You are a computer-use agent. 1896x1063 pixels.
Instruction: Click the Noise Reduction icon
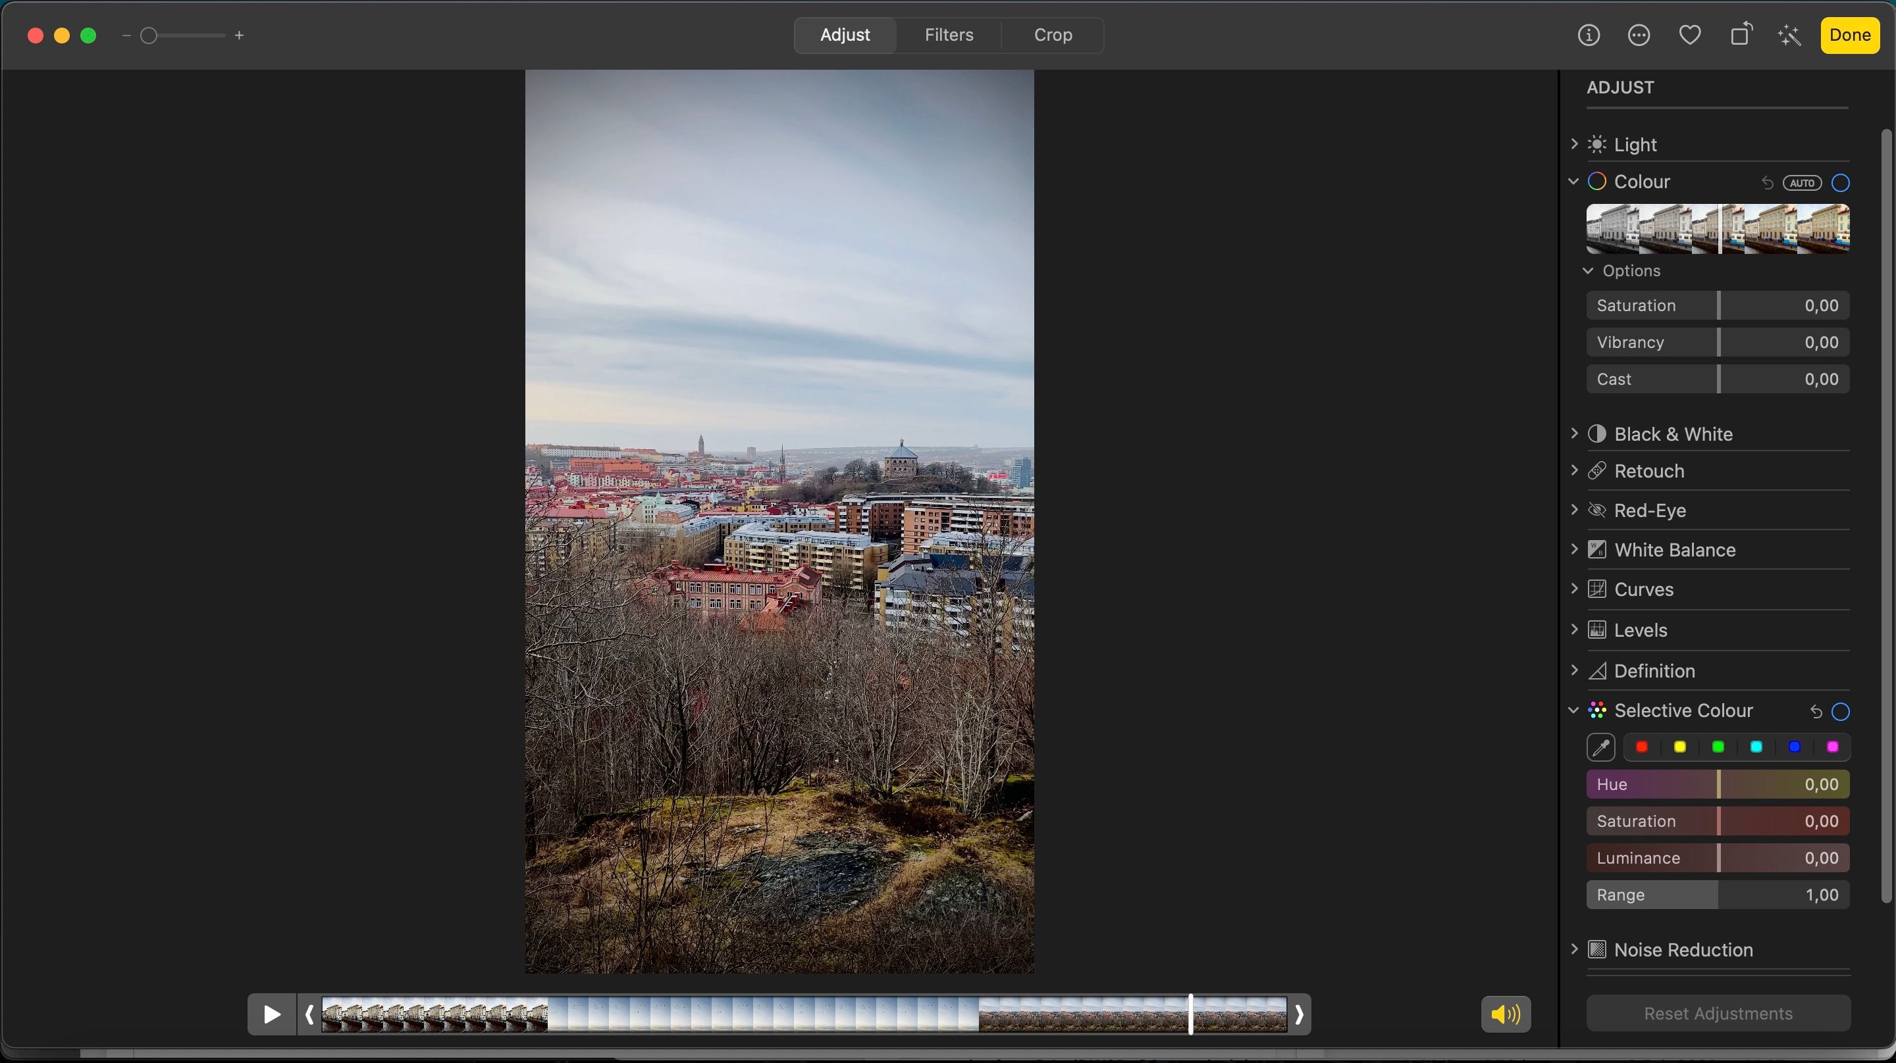[x=1596, y=950]
